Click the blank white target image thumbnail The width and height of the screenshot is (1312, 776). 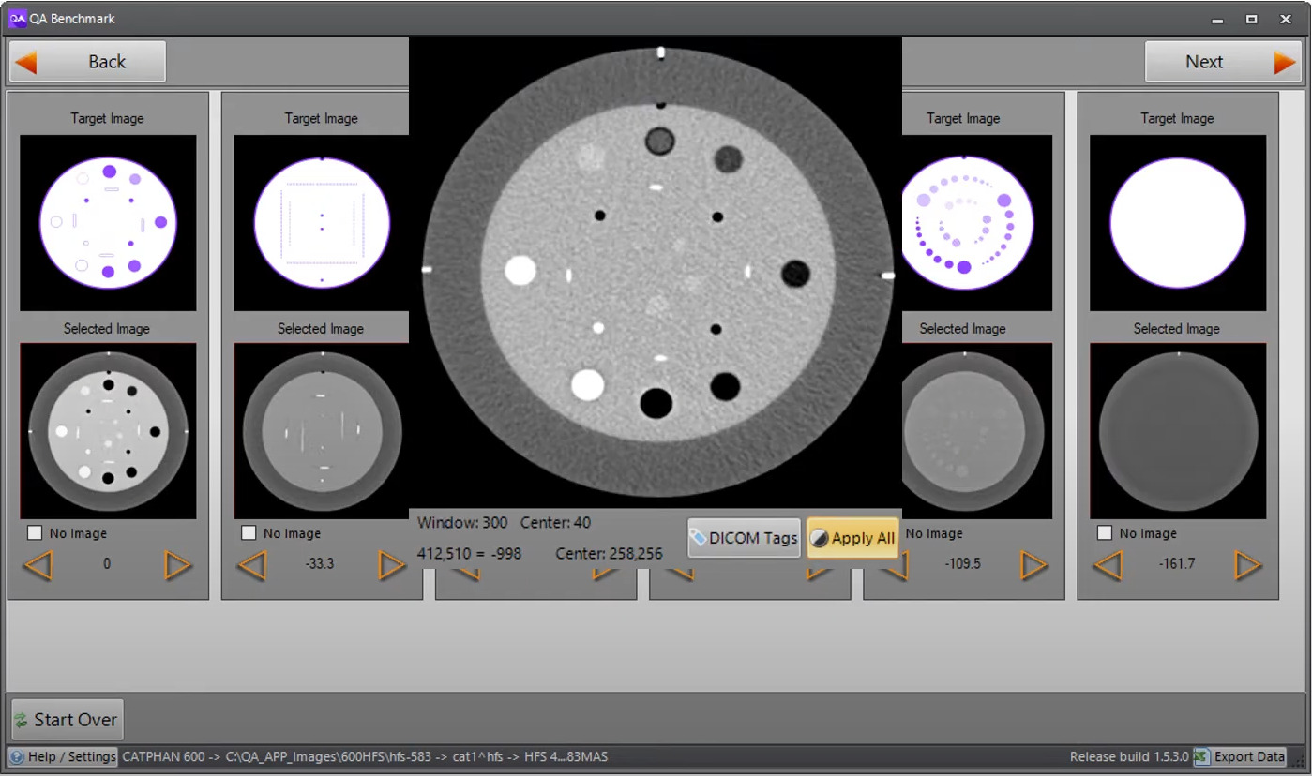[1177, 223]
